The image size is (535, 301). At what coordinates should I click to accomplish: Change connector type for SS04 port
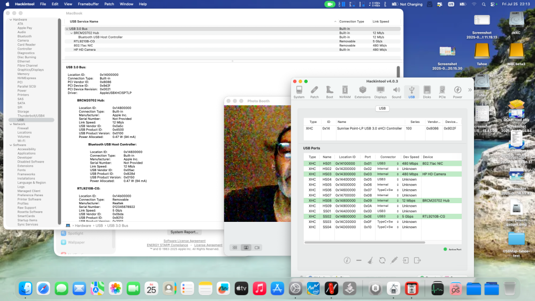387,227
